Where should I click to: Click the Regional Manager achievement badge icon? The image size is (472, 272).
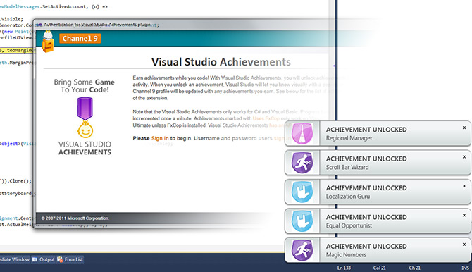(302, 133)
